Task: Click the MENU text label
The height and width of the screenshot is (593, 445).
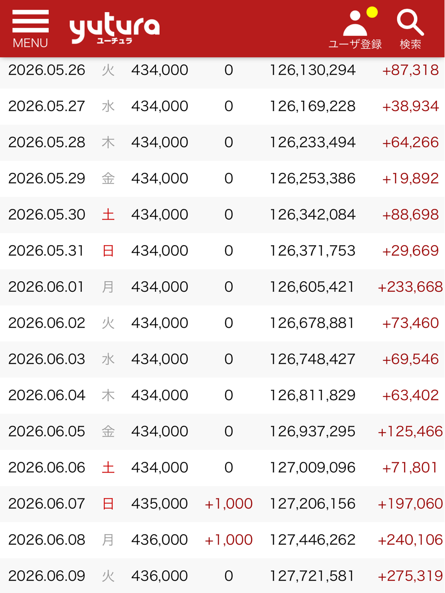Action: (30, 43)
